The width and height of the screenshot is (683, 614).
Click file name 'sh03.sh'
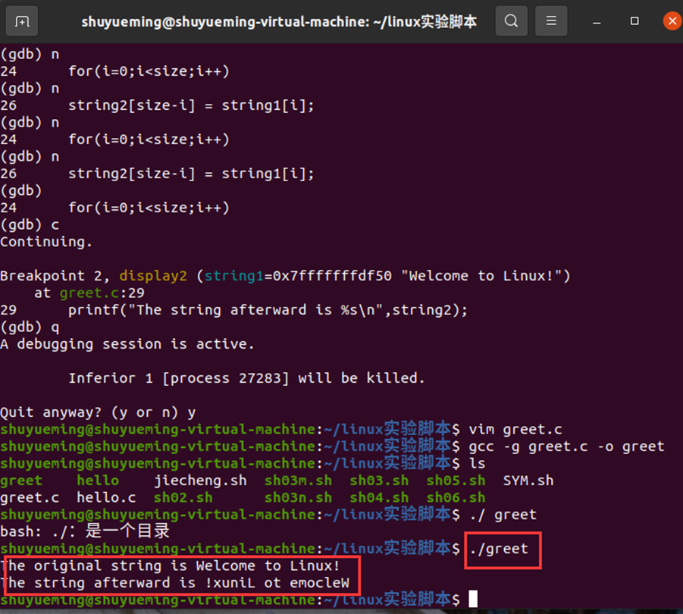pyautogui.click(x=379, y=481)
